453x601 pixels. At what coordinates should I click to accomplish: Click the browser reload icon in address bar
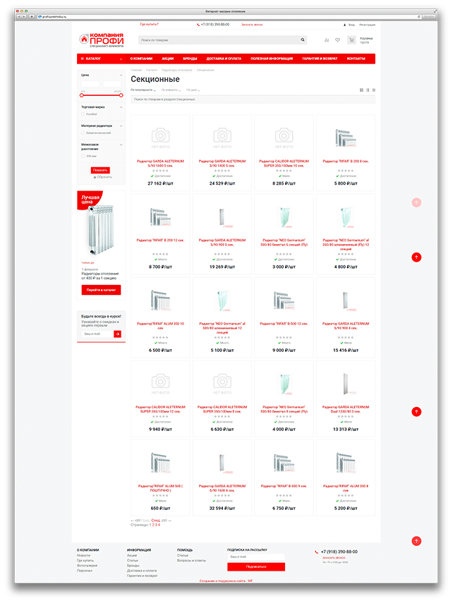[x=419, y=17]
